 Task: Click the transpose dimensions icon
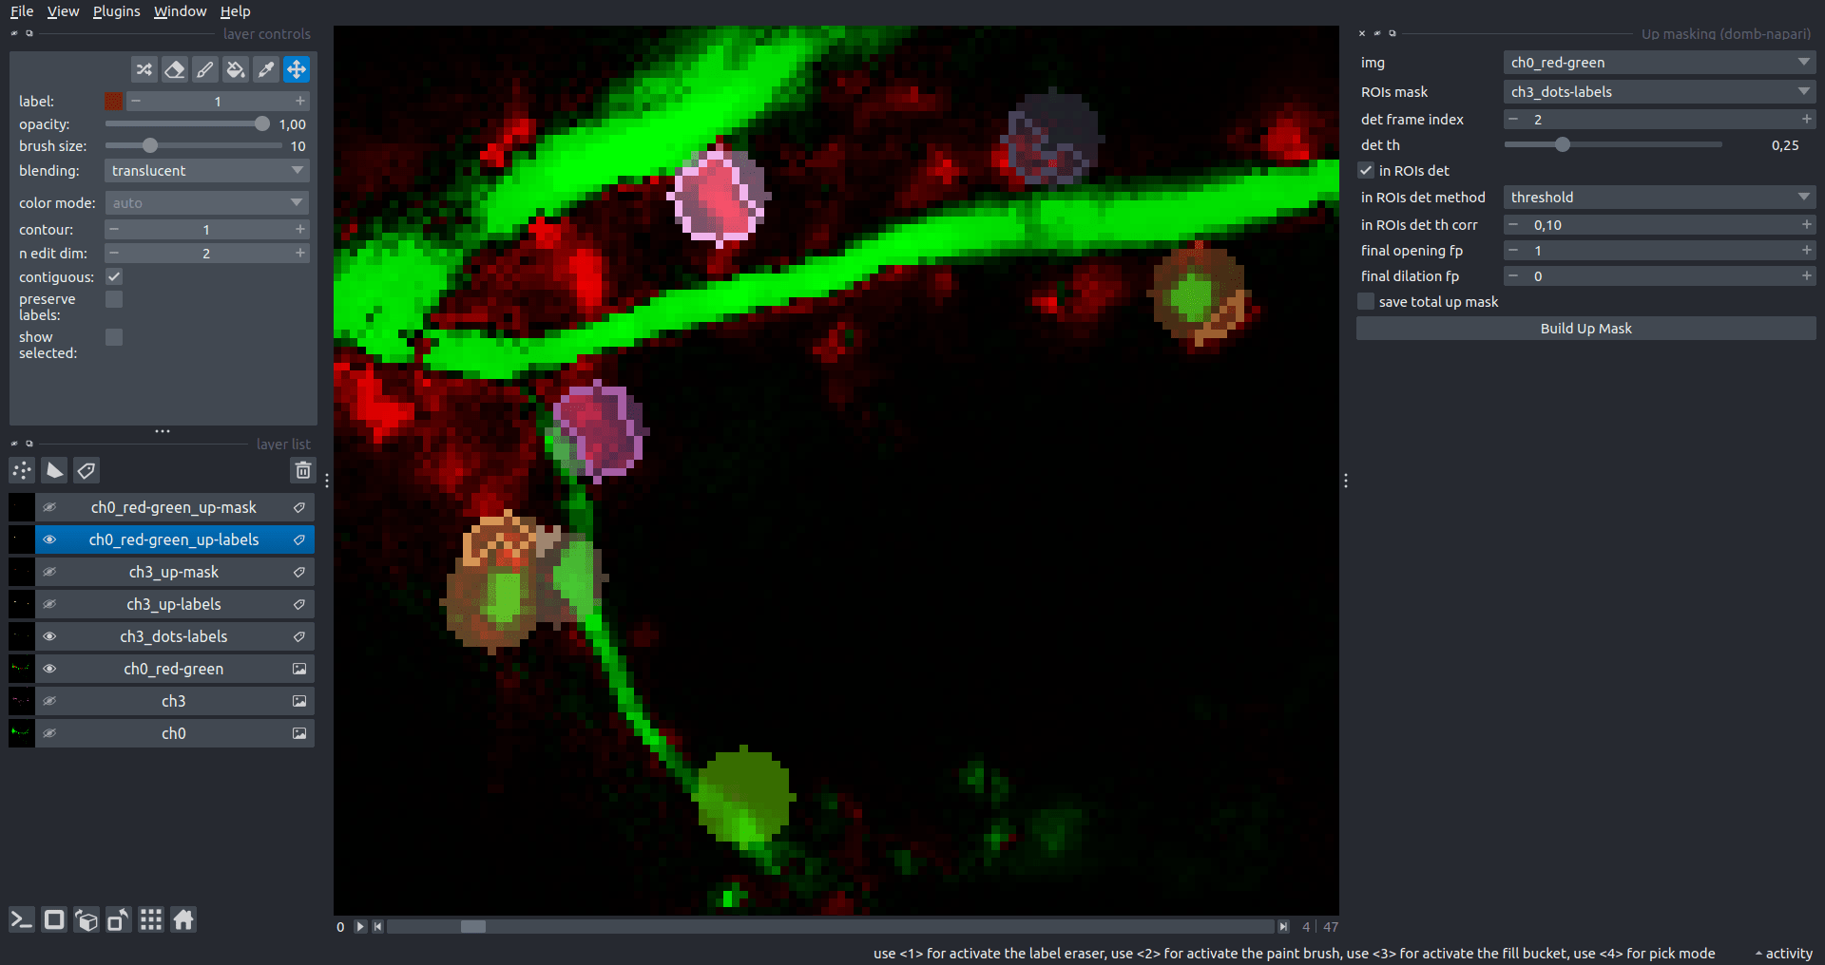click(119, 919)
